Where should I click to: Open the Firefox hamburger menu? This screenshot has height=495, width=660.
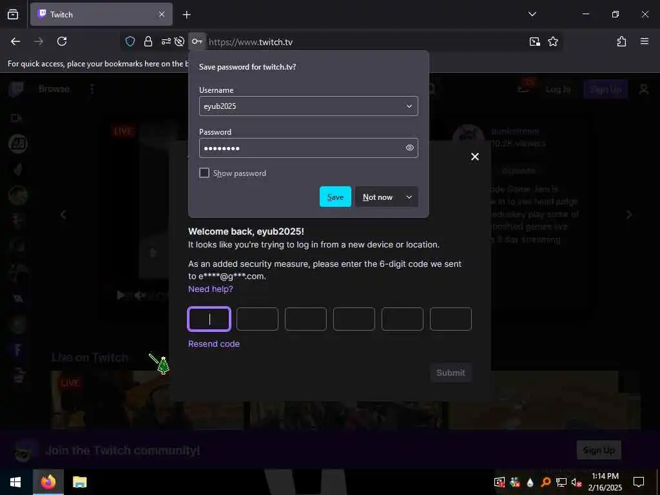coord(644,41)
